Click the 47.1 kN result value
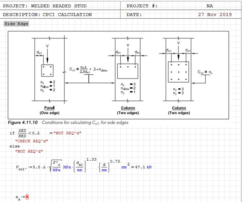The width and height of the screenshot is (244, 202). click(143, 167)
